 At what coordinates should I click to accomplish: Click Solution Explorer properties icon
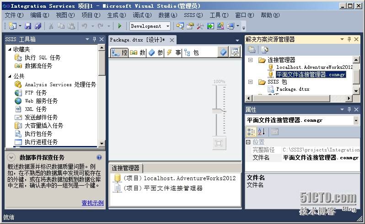[252, 49]
